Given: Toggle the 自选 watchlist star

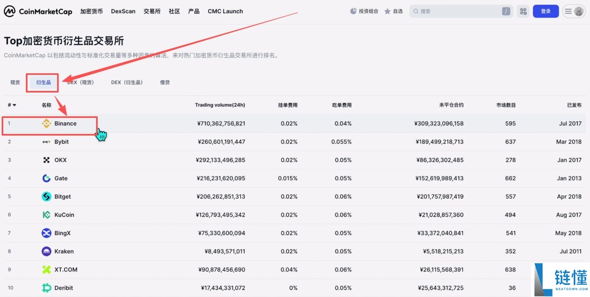Looking at the screenshot, I should point(388,11).
